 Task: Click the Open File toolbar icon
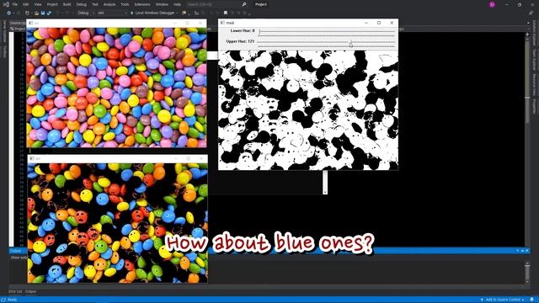click(36, 13)
